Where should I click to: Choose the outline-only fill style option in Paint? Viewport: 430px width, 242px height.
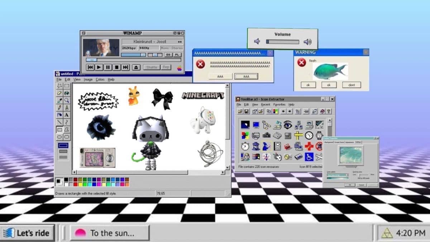pyautogui.click(x=63, y=146)
